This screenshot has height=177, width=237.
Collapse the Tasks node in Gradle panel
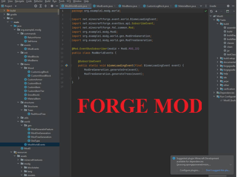[214, 20]
